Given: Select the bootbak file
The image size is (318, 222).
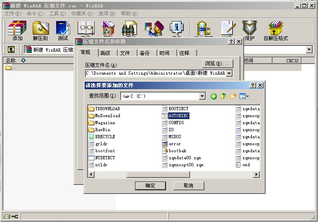Looking at the screenshot, I should [x=174, y=151].
